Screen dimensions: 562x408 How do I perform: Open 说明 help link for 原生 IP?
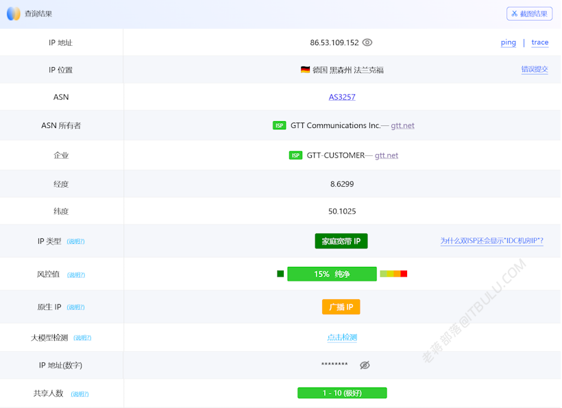pyautogui.click(x=75, y=307)
